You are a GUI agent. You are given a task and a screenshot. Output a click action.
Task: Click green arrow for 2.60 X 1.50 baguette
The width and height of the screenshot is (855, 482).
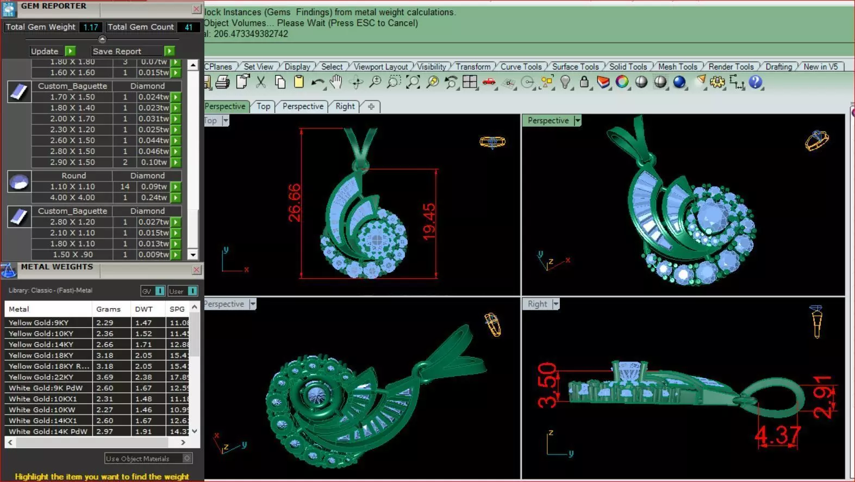pos(176,141)
